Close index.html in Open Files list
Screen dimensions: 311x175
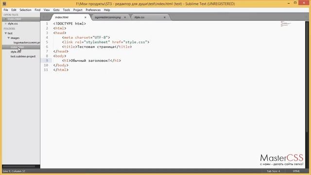(x=5, y=19)
